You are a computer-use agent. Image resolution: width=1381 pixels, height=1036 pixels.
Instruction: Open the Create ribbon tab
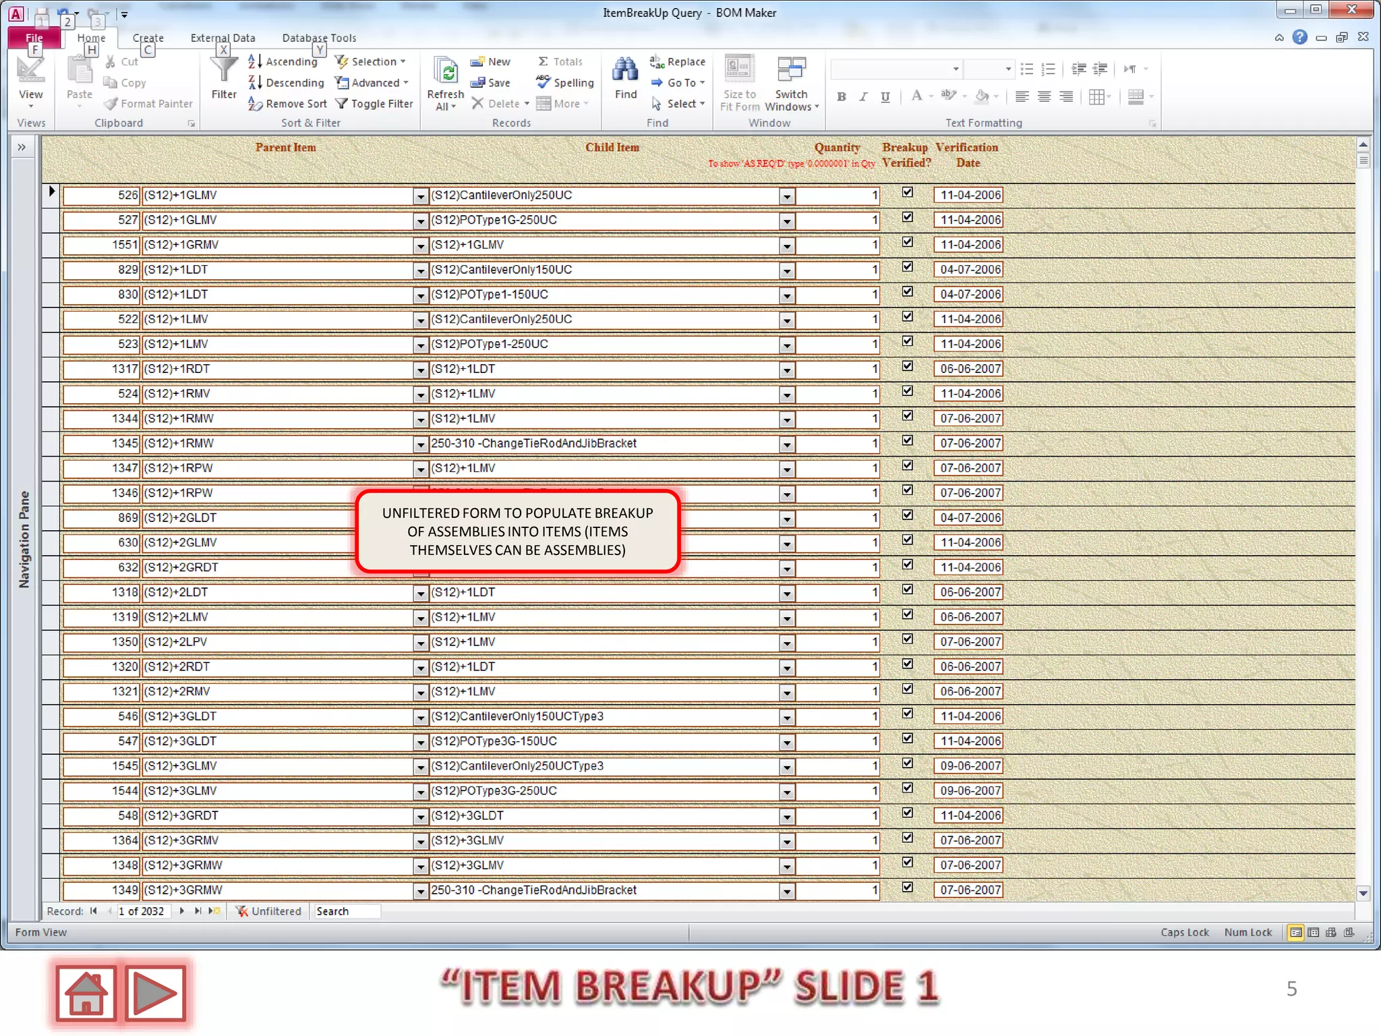tap(148, 38)
